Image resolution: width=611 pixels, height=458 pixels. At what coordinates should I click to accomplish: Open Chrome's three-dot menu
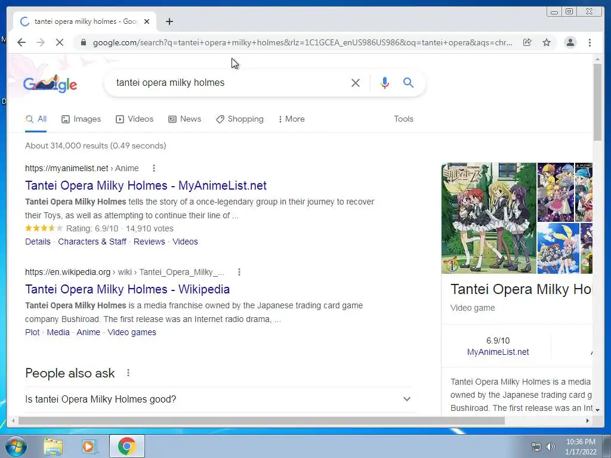coord(590,42)
